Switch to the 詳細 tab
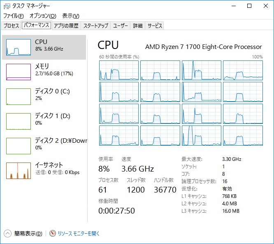Image resolution: width=274 pixels, height=244 pixels. click(137, 26)
